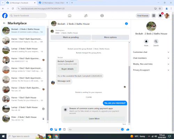Show hidden system tray icons
174x139 pixels.
pos(149,136)
